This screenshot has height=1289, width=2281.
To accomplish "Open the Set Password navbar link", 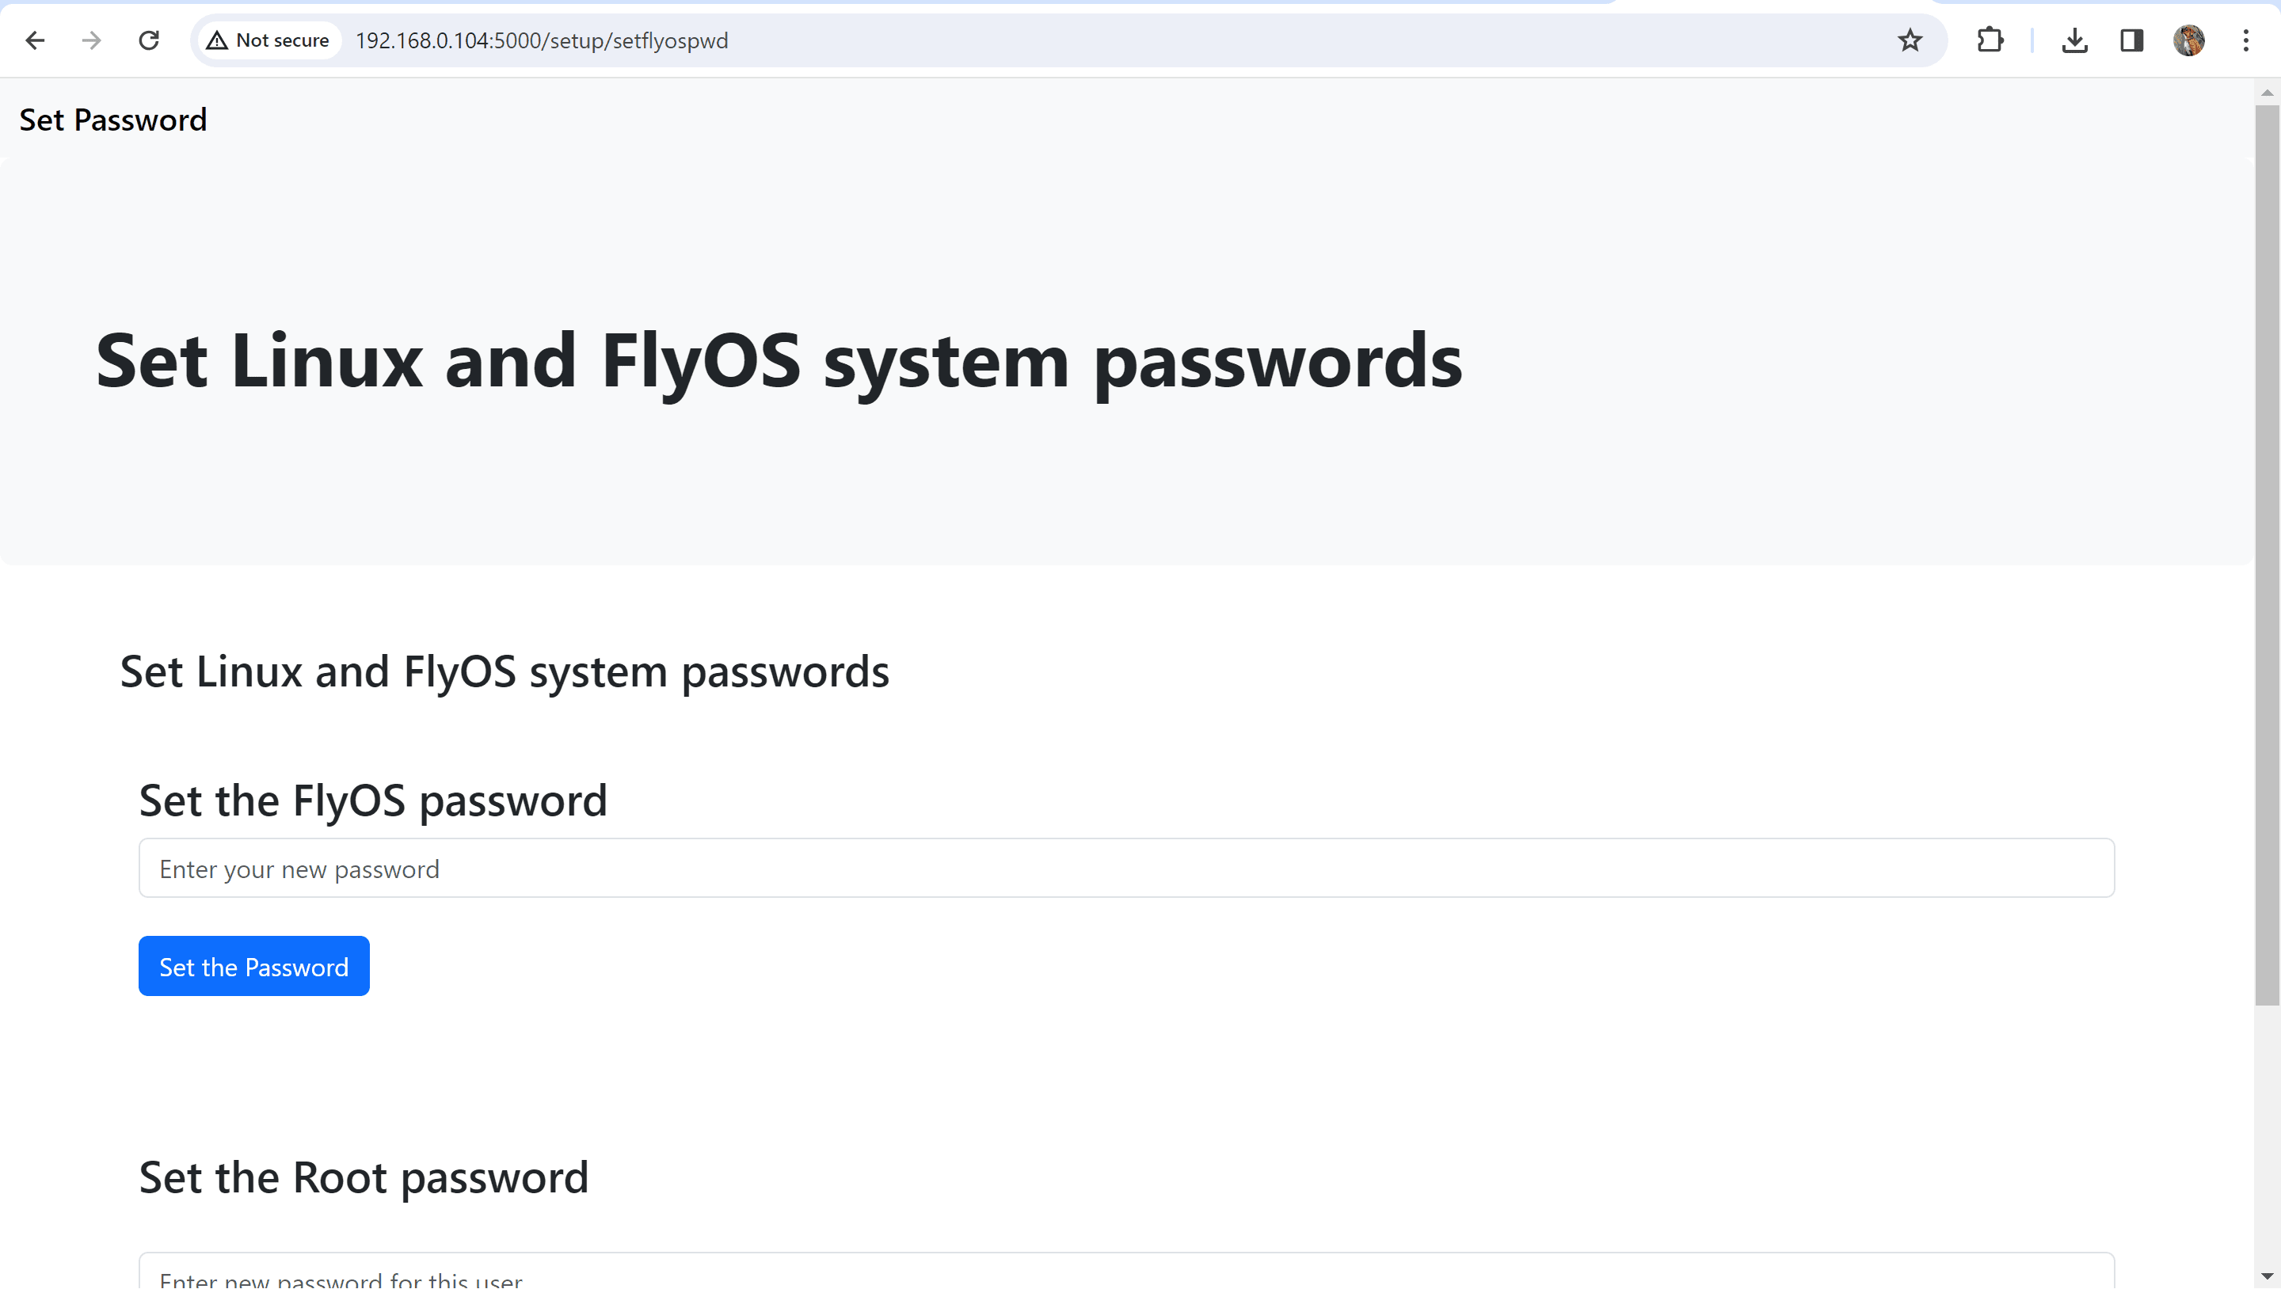I will tap(113, 120).
